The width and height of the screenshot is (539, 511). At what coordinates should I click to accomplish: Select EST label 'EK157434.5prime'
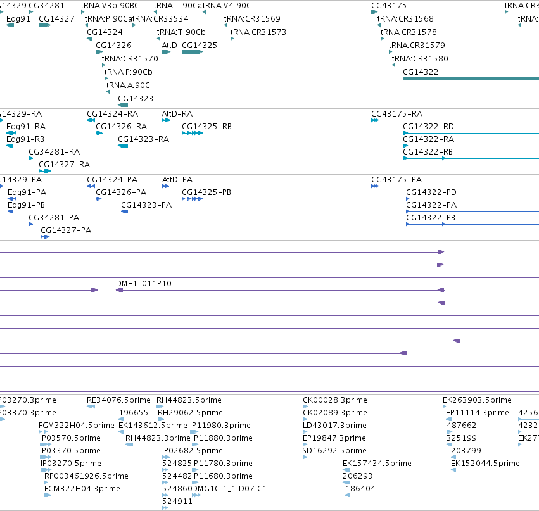coord(377,464)
